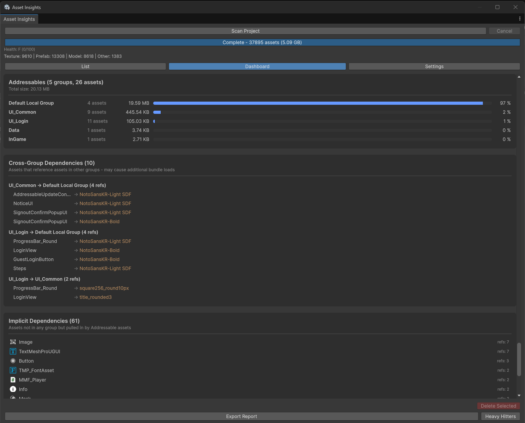
Task: Click NotoSansKR-Bold link beside GuestLoginButton
Action: point(99,260)
